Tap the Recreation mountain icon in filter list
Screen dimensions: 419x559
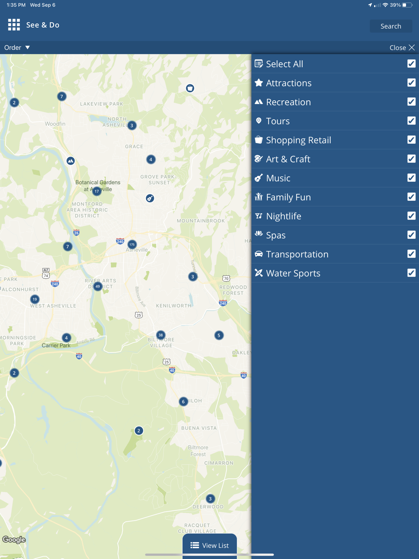[x=259, y=102]
